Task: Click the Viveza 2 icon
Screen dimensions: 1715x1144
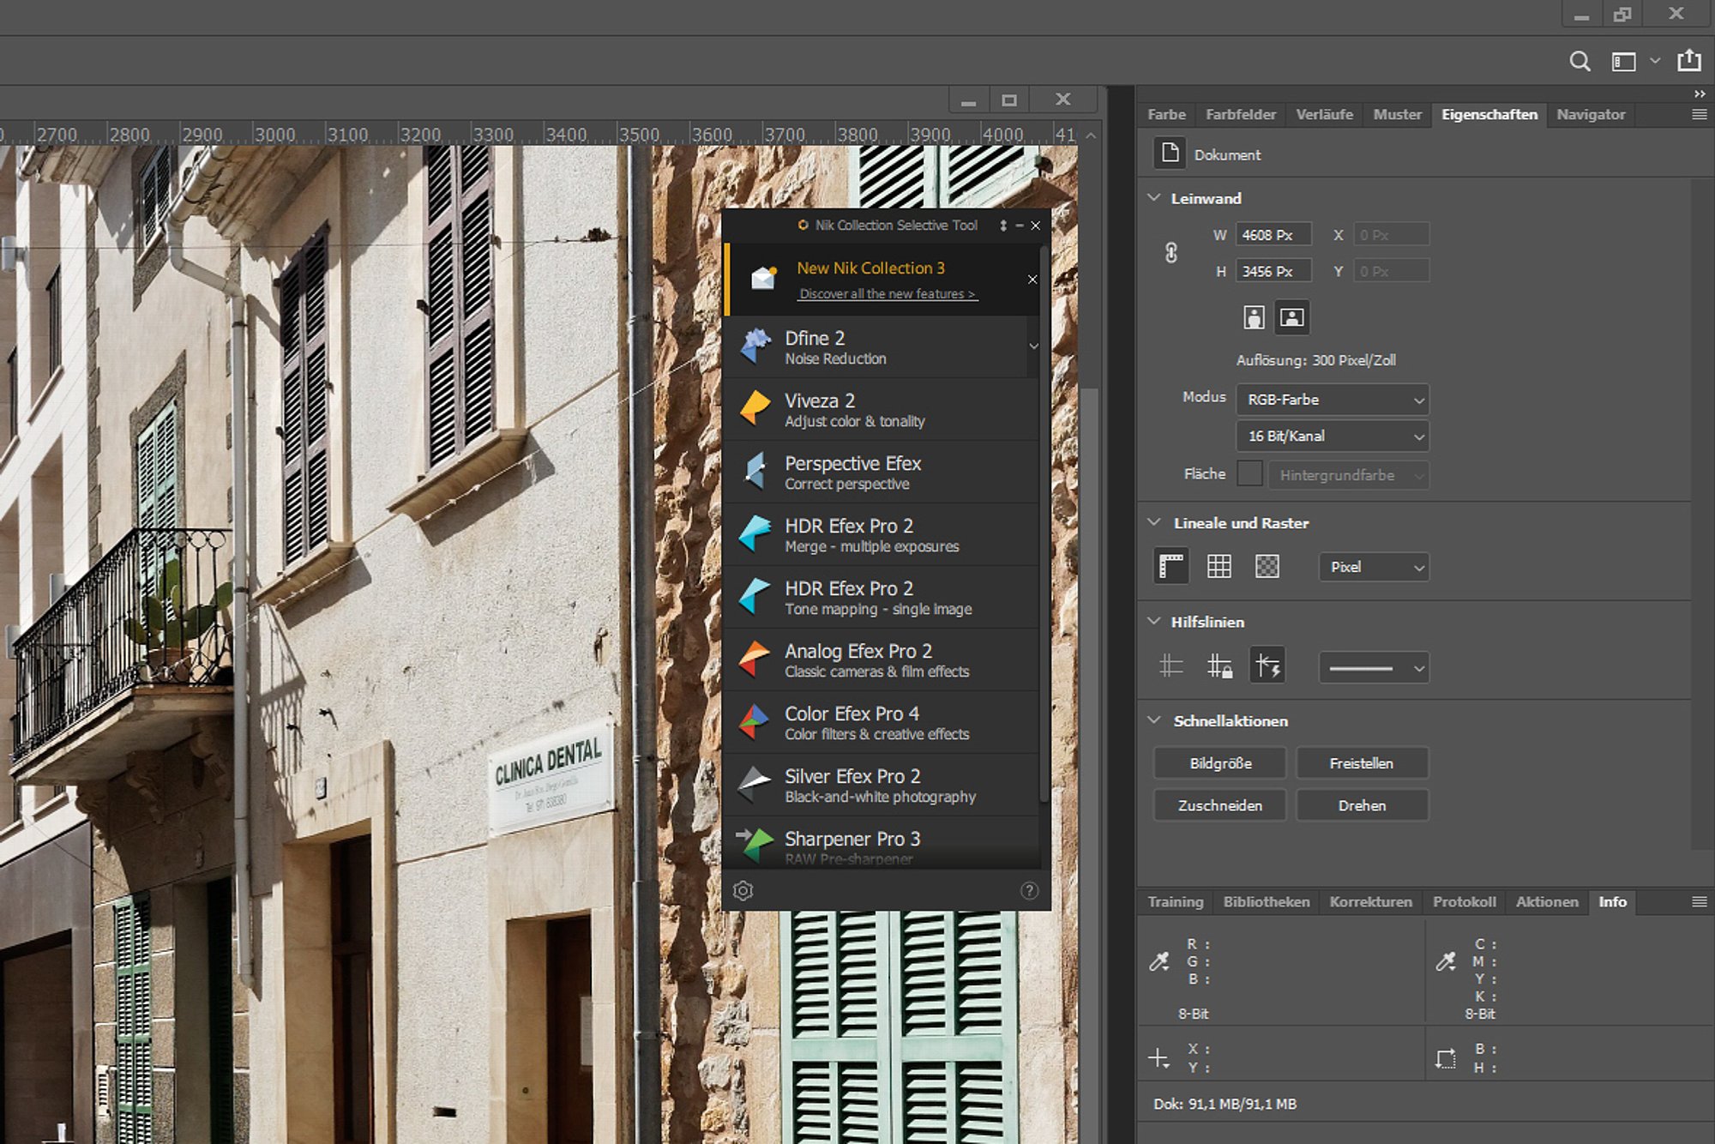Action: [755, 408]
